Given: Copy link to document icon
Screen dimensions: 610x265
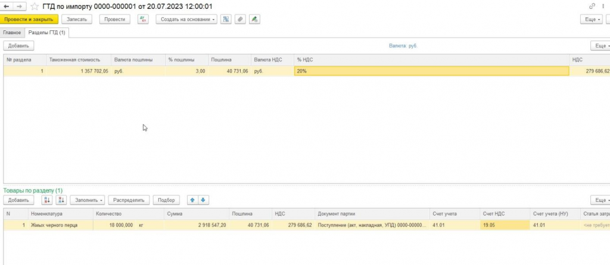Looking at the screenshot, I should click(593, 6).
